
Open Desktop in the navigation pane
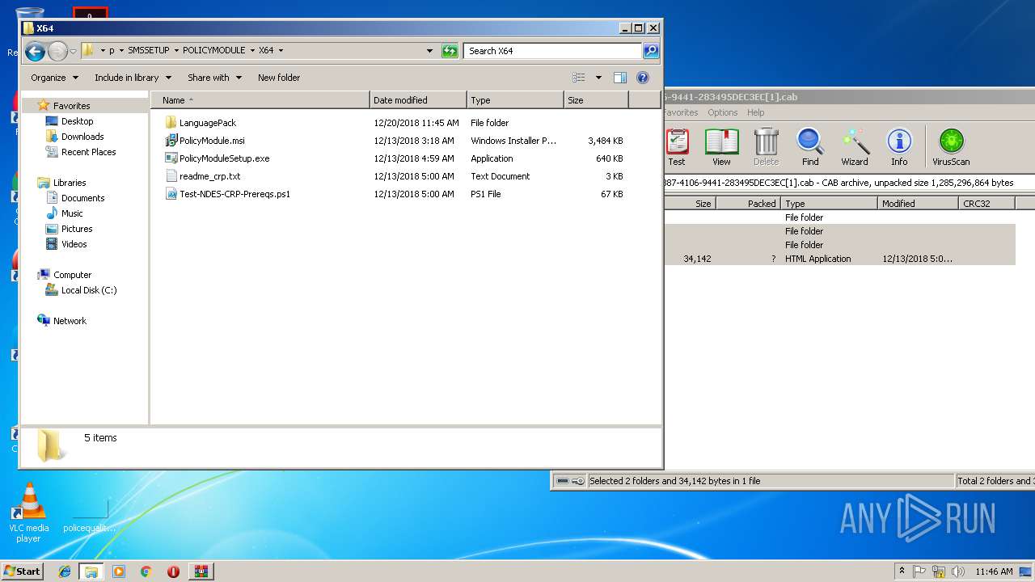coord(77,121)
